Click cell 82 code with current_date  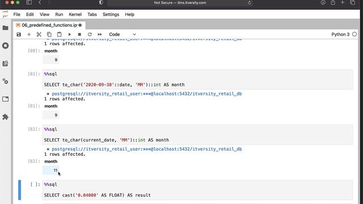tap(197, 135)
